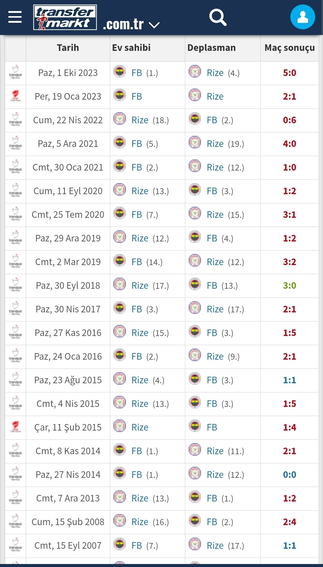Open the search magnifier icon
Viewport: 323px width, 567px height.
click(x=218, y=17)
